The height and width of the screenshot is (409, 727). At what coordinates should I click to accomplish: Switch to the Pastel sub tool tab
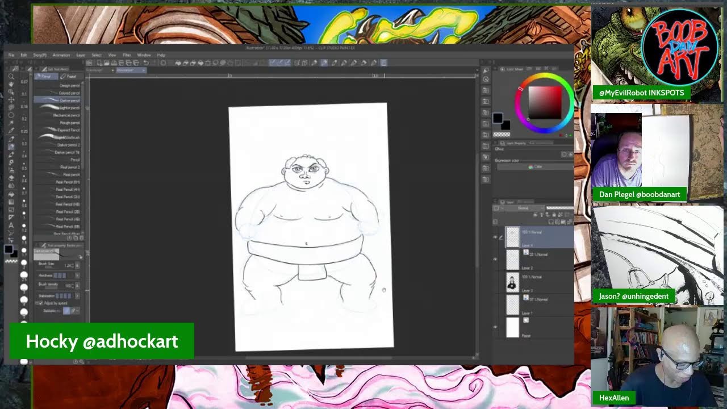[68, 76]
